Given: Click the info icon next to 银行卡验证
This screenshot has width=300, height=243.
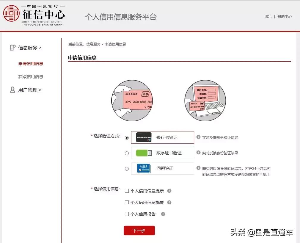Looking at the screenshot, I should [x=198, y=137].
